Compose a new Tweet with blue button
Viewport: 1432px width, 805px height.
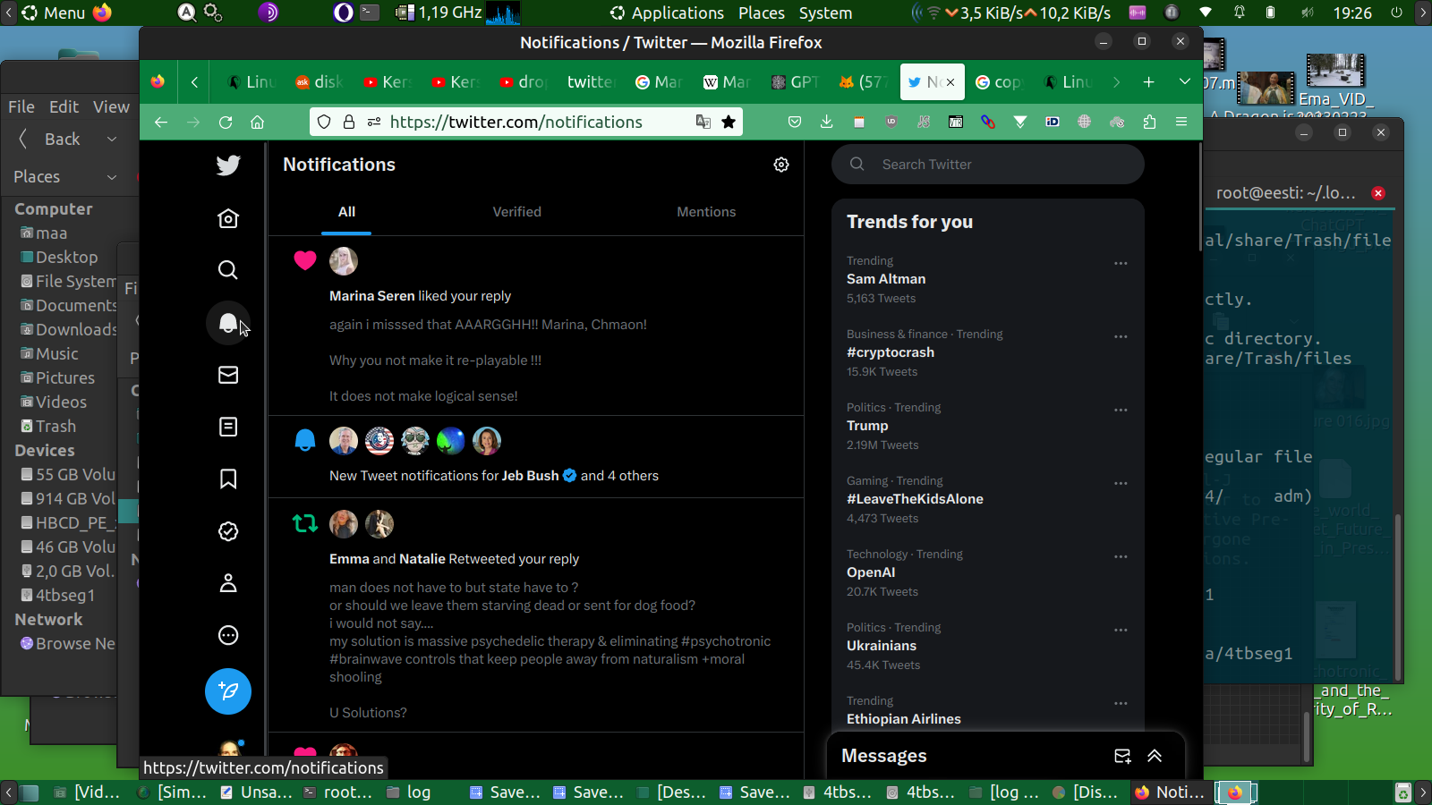pos(228,691)
